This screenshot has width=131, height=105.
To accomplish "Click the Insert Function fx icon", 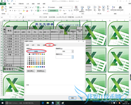I will [x=23, y=17].
